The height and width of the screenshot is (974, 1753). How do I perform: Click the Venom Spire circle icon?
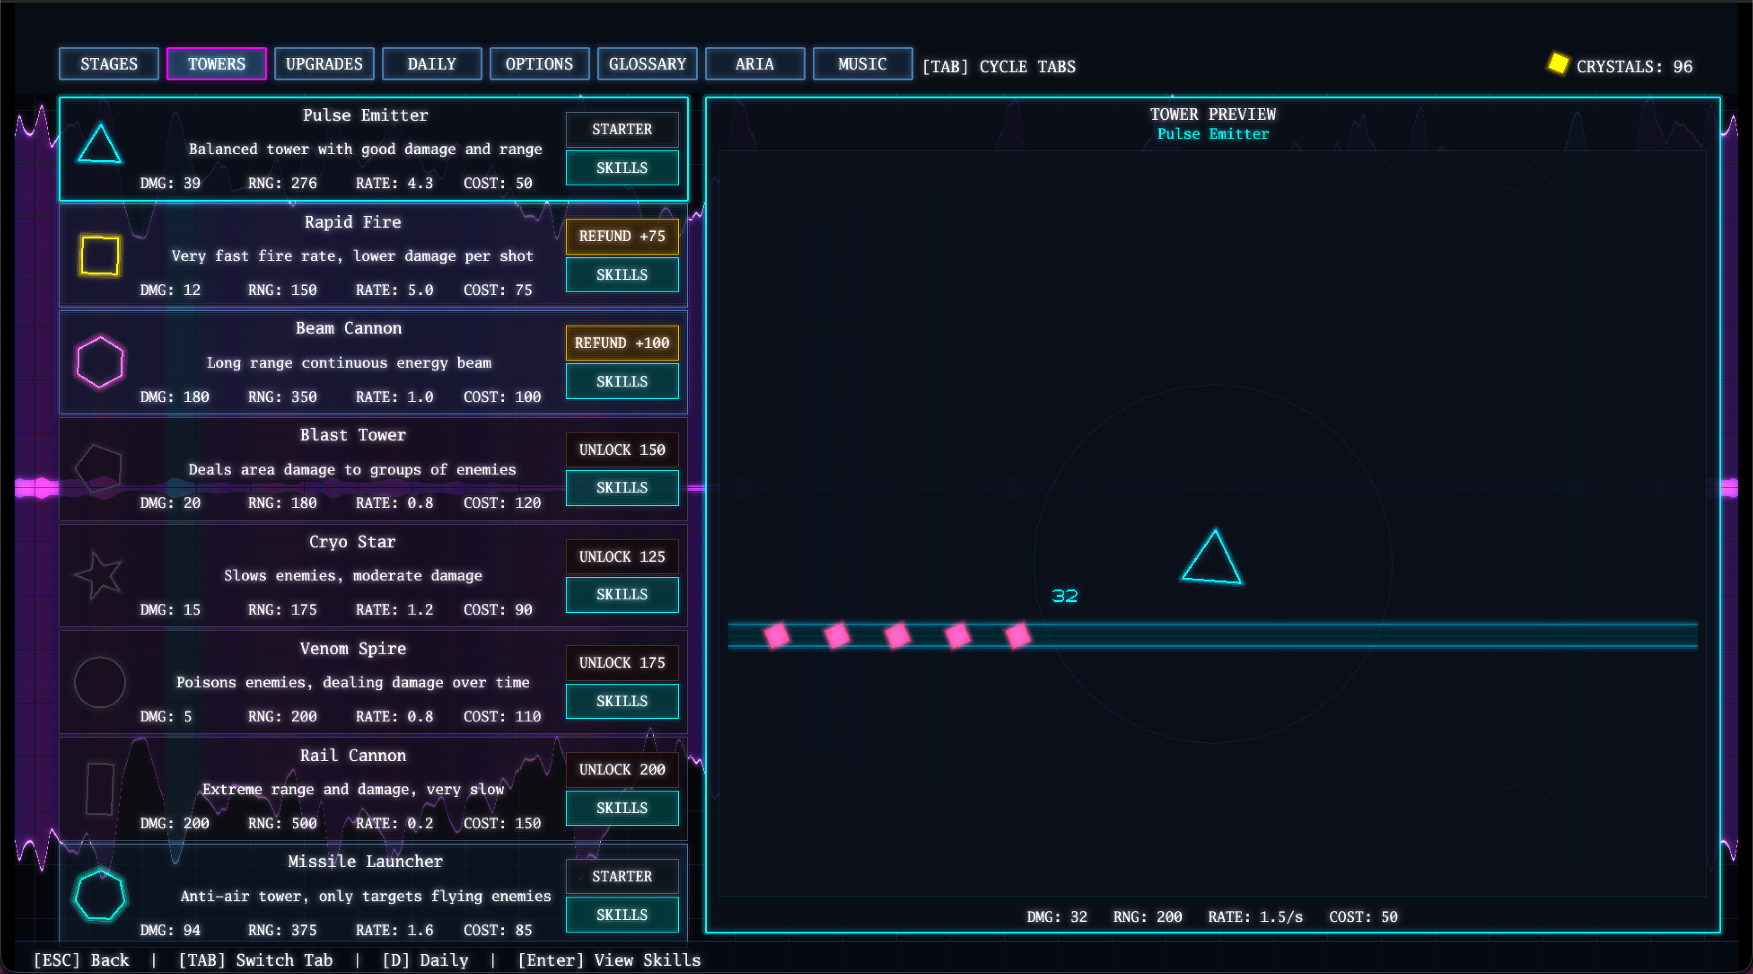99,682
